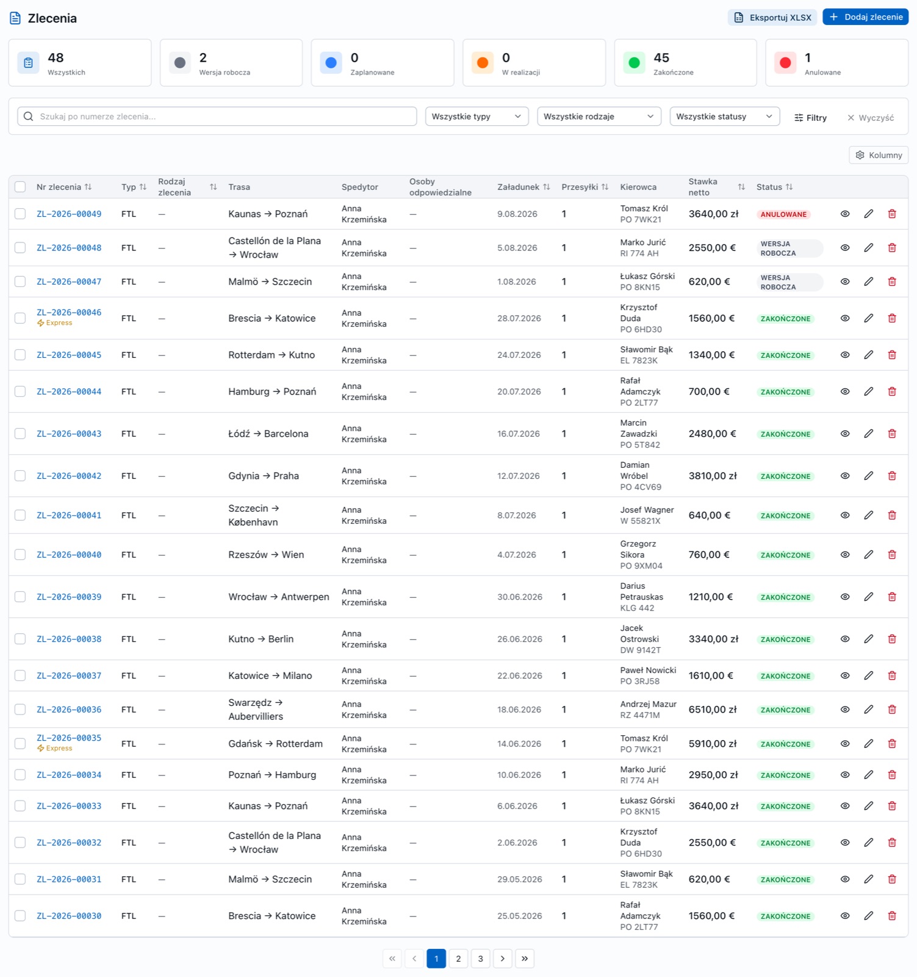917x977 pixels.
Task: Filter by Wersja robocza card
Action: [231, 63]
